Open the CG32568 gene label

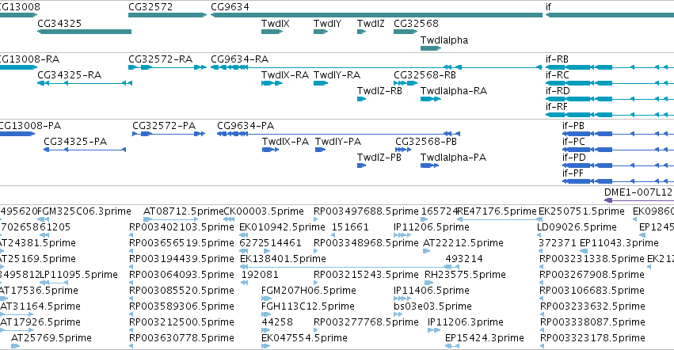(416, 23)
